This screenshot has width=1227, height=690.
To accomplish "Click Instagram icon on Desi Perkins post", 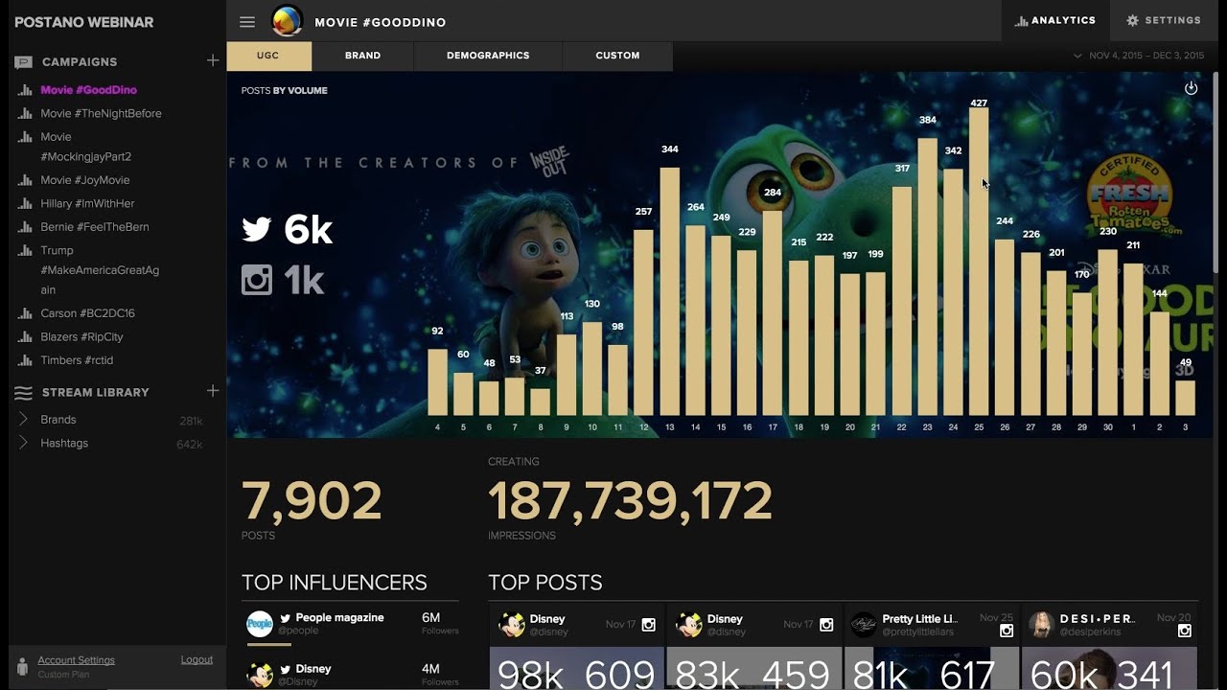I will coord(1185,631).
